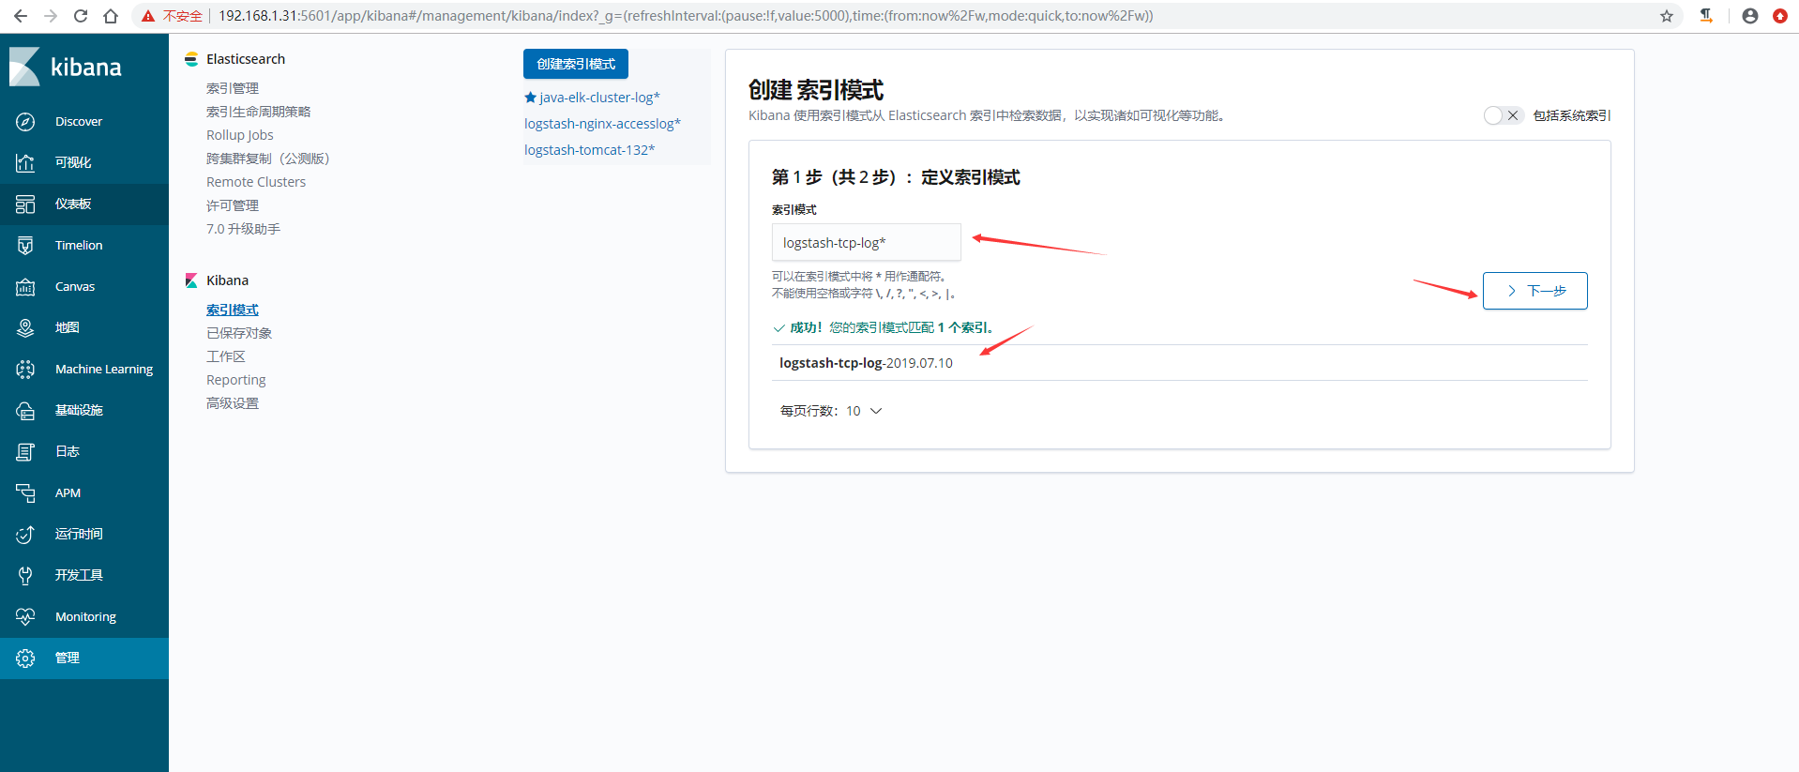Click the Dev Tools wrench icon
The image size is (1799, 772).
point(25,576)
